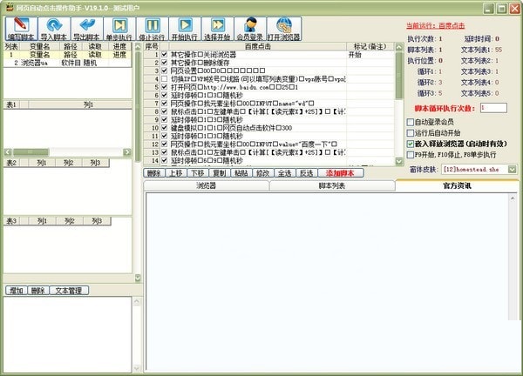Click the 编写脚本 (write script) toolbar icon

pos(19,30)
